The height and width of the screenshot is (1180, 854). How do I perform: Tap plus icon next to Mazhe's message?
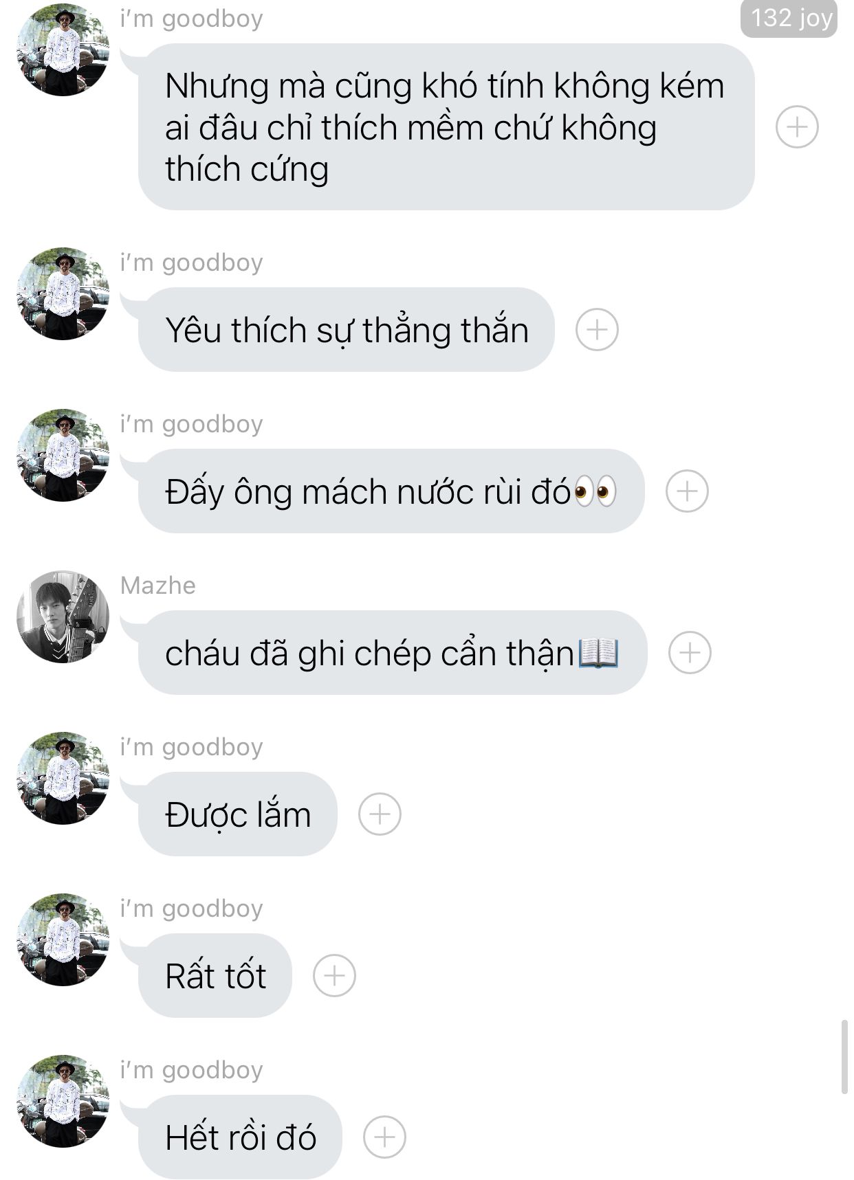[x=690, y=653]
